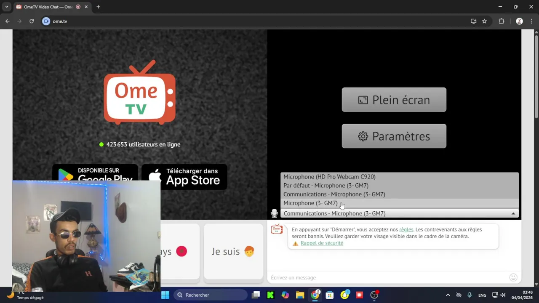Screen dimensions: 539x303
Task: Reload the page with the refresh icon
Action: [32, 21]
